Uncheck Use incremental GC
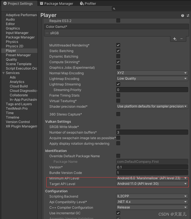The width and height of the screenshot is (191, 219). point(118,213)
